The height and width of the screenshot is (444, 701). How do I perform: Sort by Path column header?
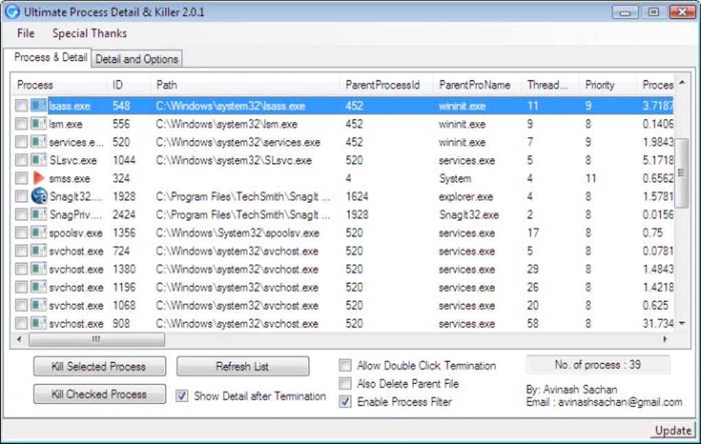pos(245,85)
